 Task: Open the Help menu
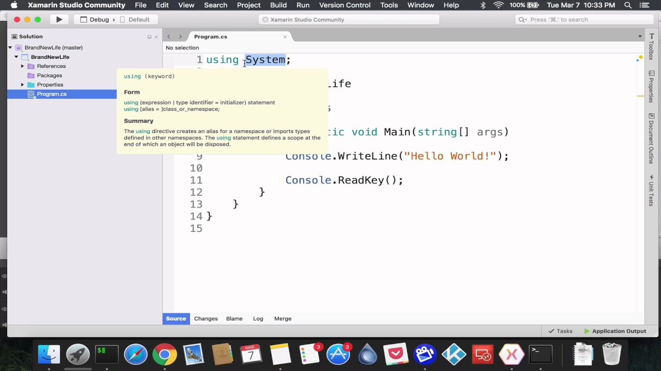[451, 5]
